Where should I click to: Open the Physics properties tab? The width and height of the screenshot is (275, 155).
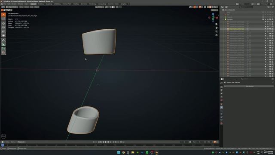click(222, 114)
